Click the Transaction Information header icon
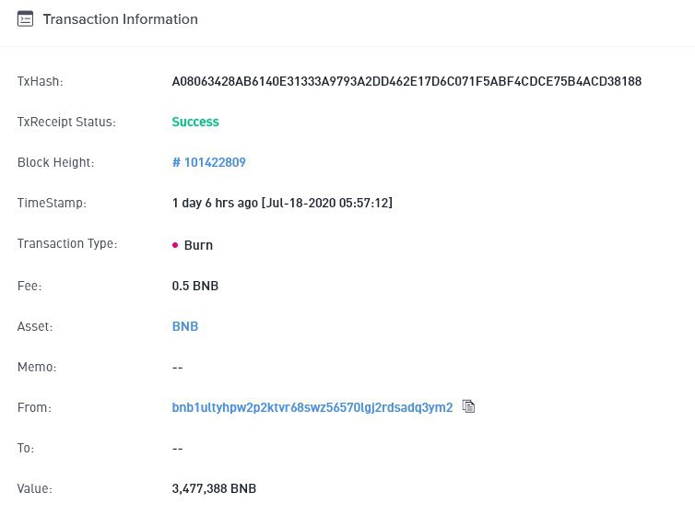Screen dimensions: 695x516 [26, 18]
